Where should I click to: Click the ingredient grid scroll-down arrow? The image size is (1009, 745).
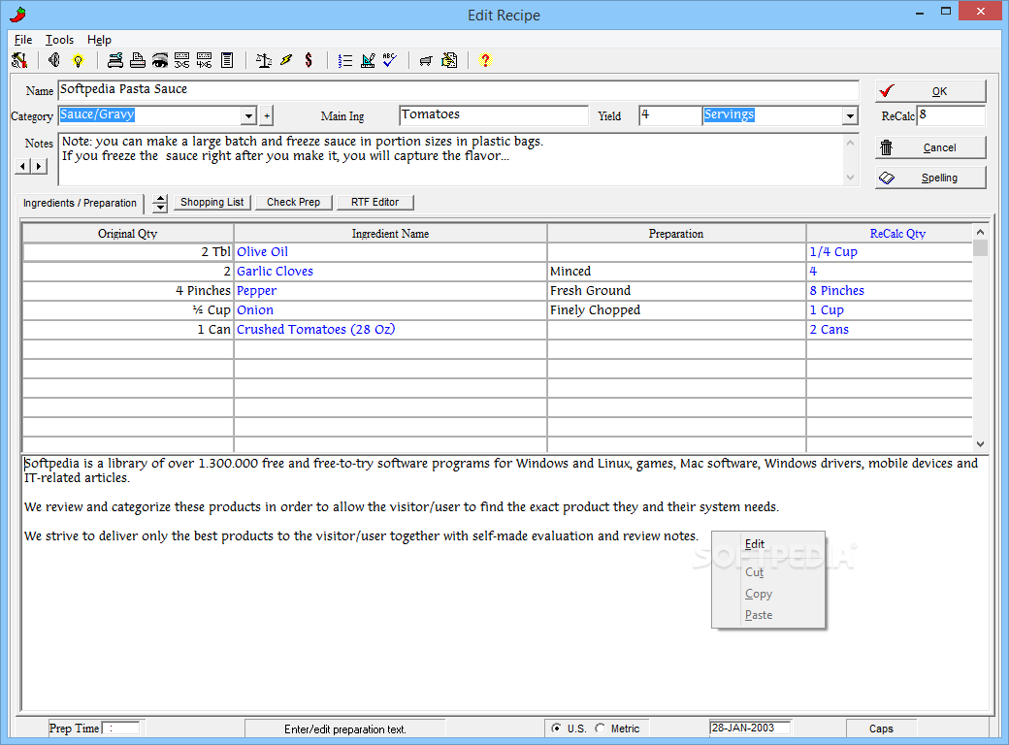[x=980, y=444]
